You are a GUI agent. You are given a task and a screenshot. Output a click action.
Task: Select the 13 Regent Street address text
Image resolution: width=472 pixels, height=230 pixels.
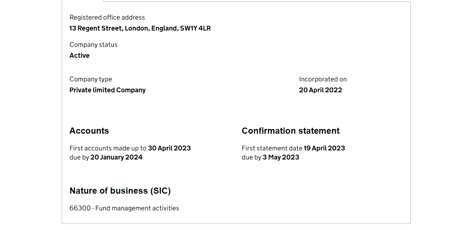[x=96, y=28]
